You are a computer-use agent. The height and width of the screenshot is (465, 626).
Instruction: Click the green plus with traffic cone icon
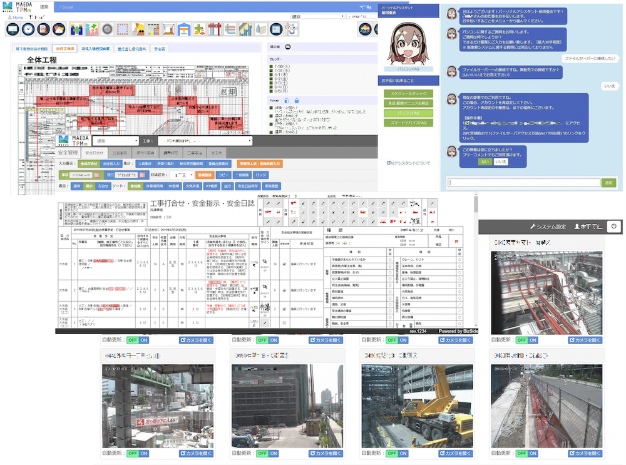pyautogui.click(x=200, y=29)
